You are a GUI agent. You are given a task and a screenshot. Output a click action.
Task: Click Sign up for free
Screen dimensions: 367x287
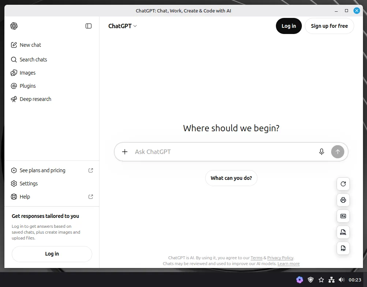tap(329, 26)
